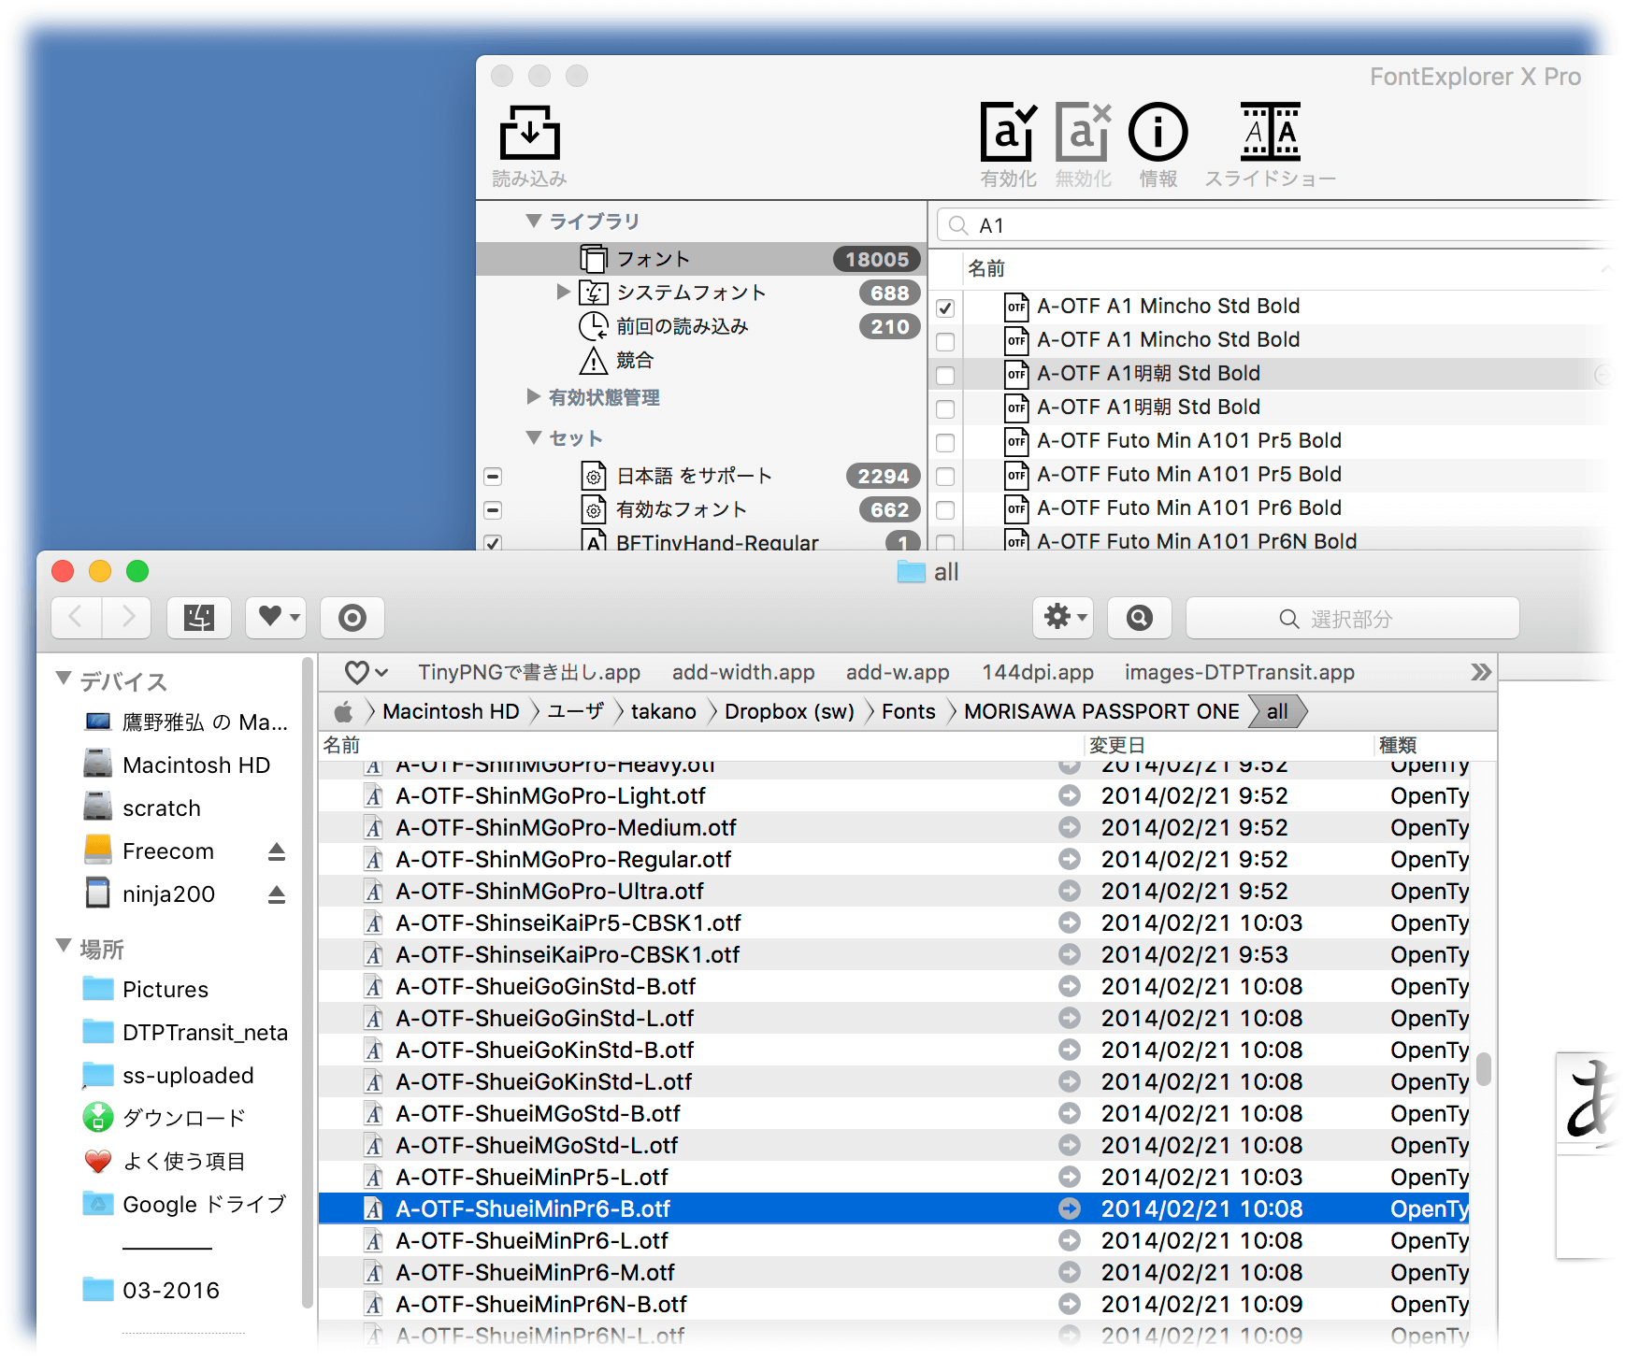Screen dimensions: 1625x1358
Task: Click the forward navigation arrow in file browser
Action: tap(127, 617)
